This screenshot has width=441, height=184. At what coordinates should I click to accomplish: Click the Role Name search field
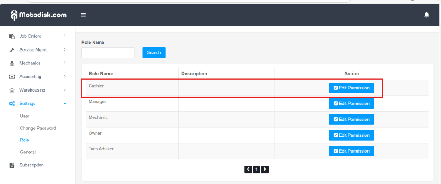pos(108,53)
